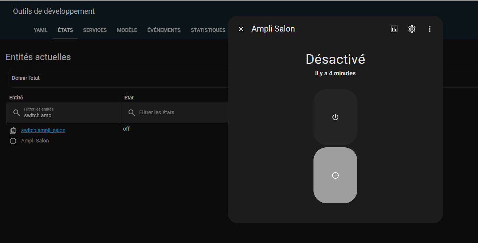The image size is (478, 243).
Task: Switch to the STATISTIQUES tab
Action: [x=208, y=30]
